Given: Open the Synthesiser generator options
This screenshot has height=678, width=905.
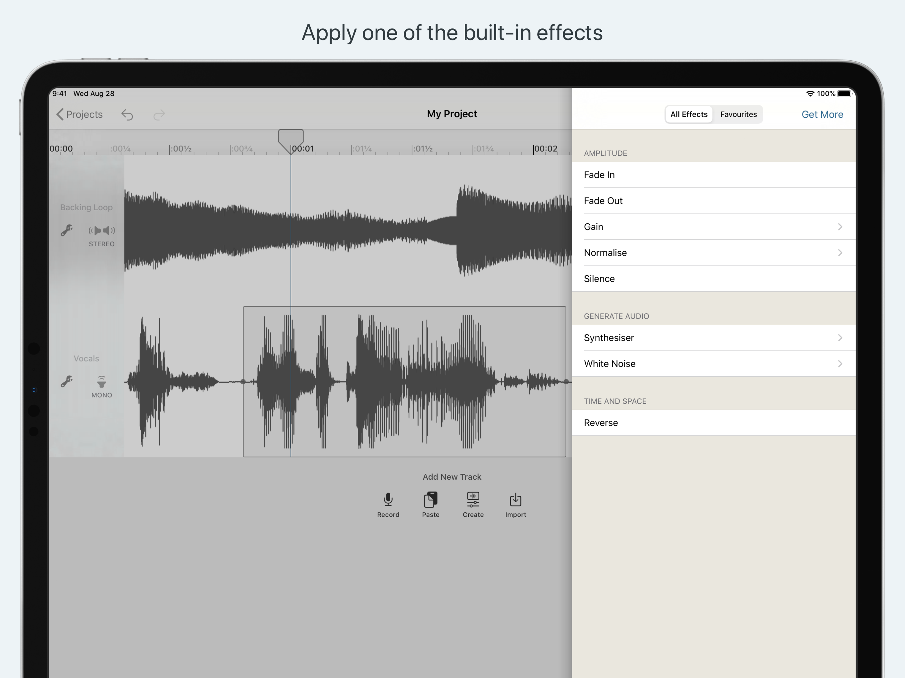Looking at the screenshot, I should (839, 338).
